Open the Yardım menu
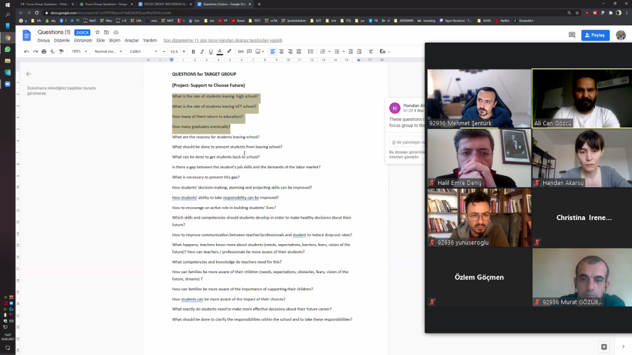The width and height of the screenshot is (632, 355). tap(149, 40)
